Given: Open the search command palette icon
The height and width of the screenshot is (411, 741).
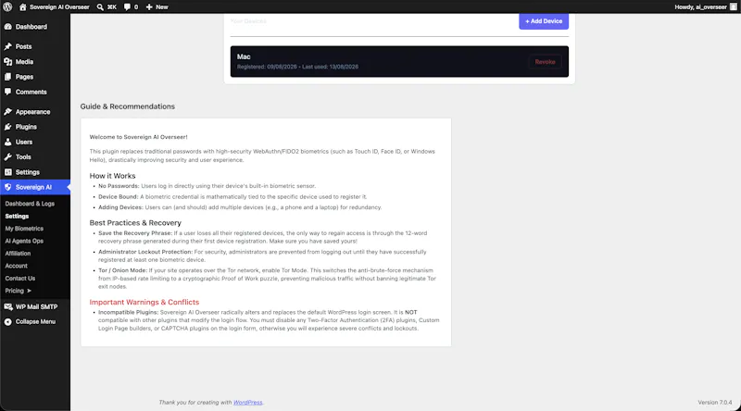Looking at the screenshot, I should [x=100, y=7].
